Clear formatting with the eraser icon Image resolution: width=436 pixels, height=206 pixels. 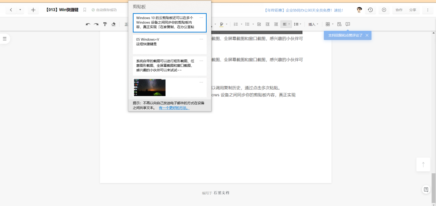pyautogui.click(x=113, y=24)
